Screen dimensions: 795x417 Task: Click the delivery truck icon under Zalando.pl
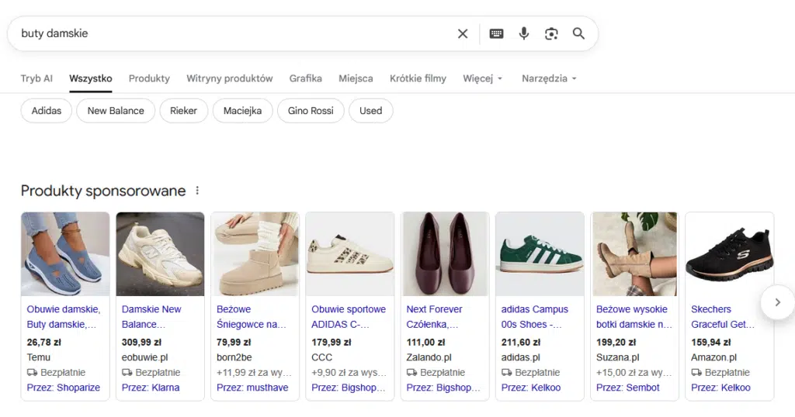coord(411,373)
